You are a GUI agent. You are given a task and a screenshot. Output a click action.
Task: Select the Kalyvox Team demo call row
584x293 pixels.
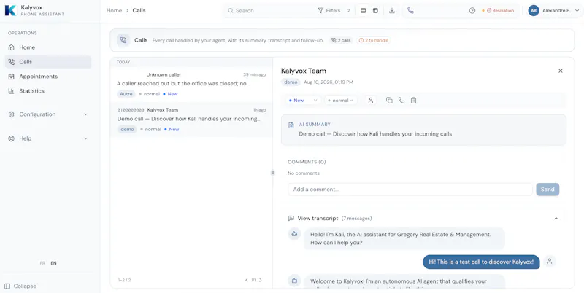click(191, 120)
